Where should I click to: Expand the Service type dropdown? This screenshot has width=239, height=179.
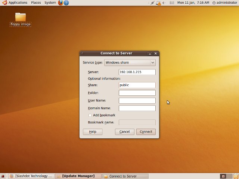pyautogui.click(x=130, y=63)
